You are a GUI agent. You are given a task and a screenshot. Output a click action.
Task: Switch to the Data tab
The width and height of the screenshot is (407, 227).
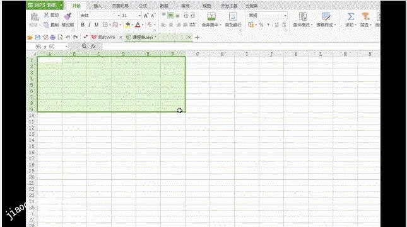pyautogui.click(x=164, y=6)
